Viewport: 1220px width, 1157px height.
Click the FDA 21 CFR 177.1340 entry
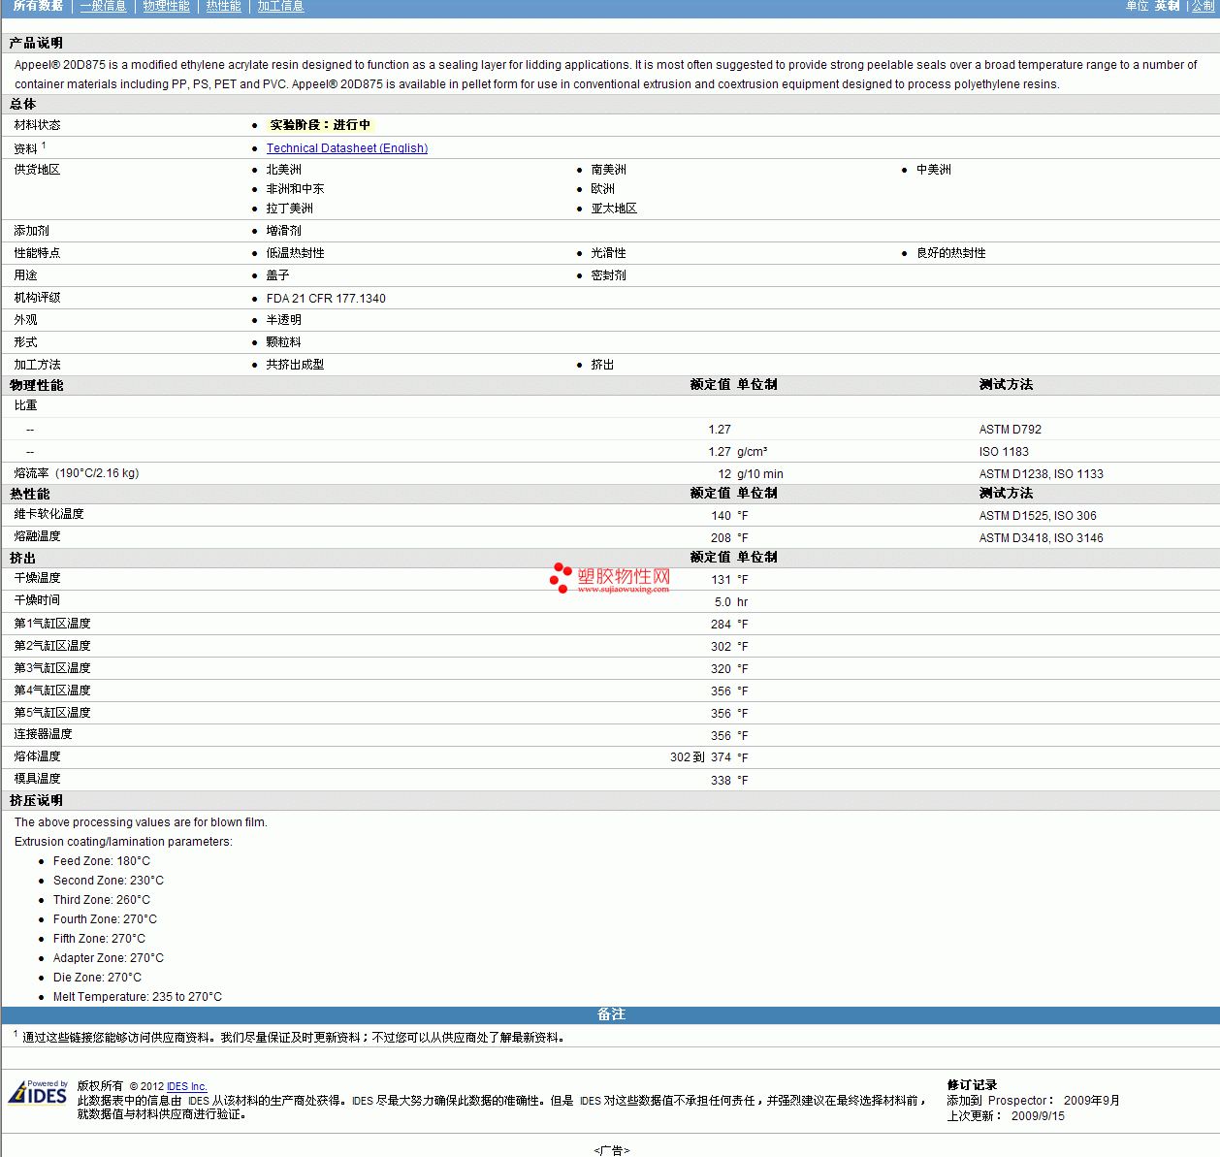pyautogui.click(x=326, y=299)
